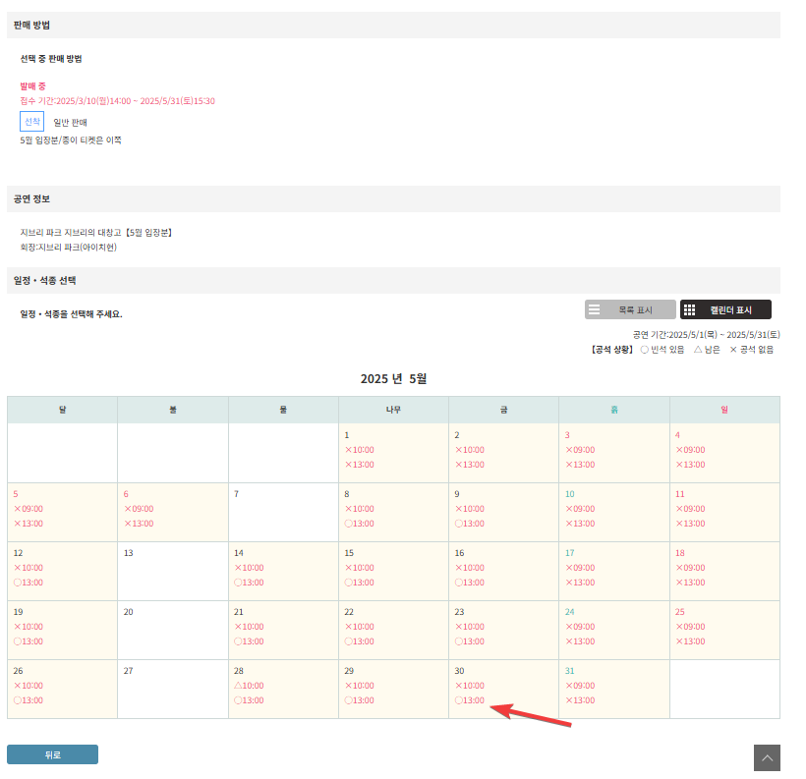Click the date 27 cell in the calendar
This screenshot has height=779, width=806.
tap(173, 689)
